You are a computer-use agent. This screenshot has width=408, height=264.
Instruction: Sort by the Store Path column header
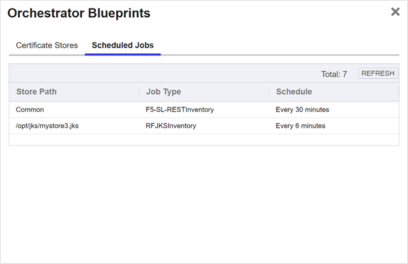point(36,92)
